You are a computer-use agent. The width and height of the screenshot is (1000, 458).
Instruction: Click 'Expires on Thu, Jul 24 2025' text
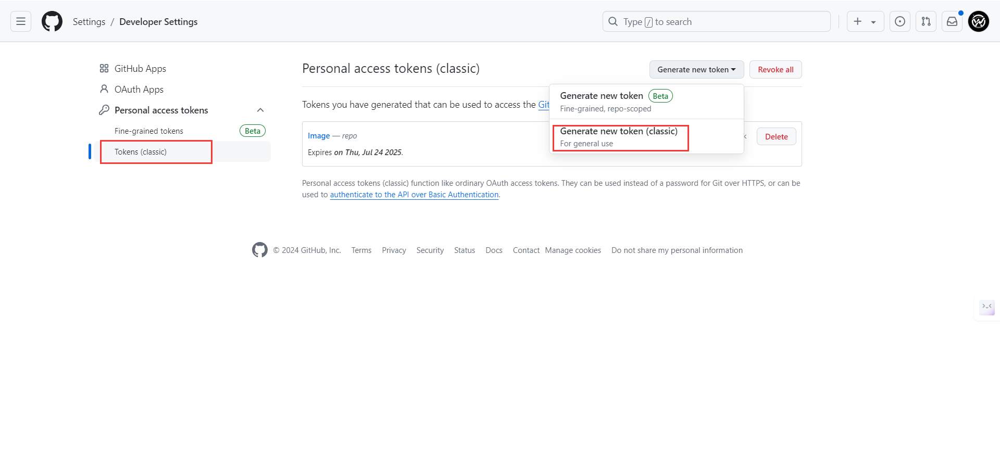tap(355, 152)
